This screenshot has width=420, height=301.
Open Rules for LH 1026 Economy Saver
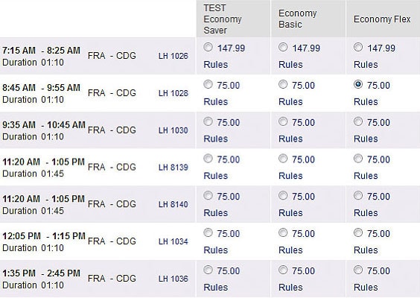(216, 65)
